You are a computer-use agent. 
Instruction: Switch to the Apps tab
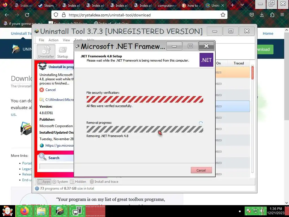(44, 182)
